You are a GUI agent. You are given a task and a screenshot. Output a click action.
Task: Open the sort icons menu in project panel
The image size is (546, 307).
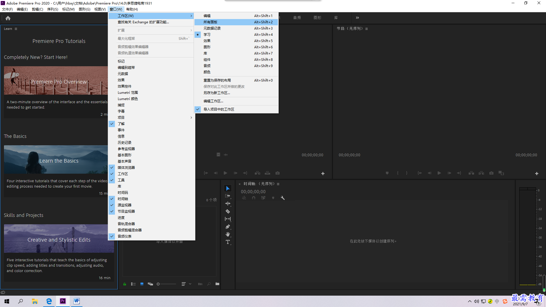coord(186,284)
